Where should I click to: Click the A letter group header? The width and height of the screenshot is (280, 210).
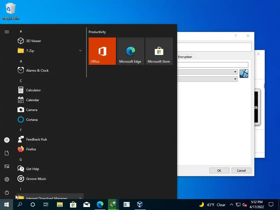click(x=21, y=61)
